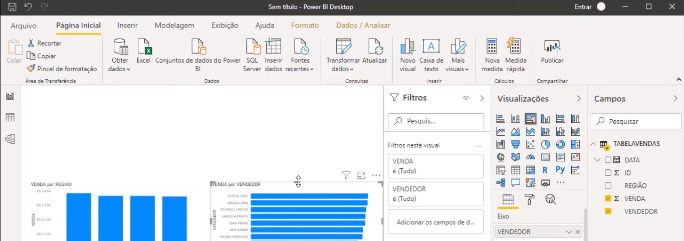Viewport: 684px width, 241px height.
Task: Open the Arquivo menu
Action: (24, 25)
